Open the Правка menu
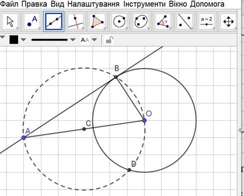The height and width of the screenshot is (196, 244). tap(34, 4)
